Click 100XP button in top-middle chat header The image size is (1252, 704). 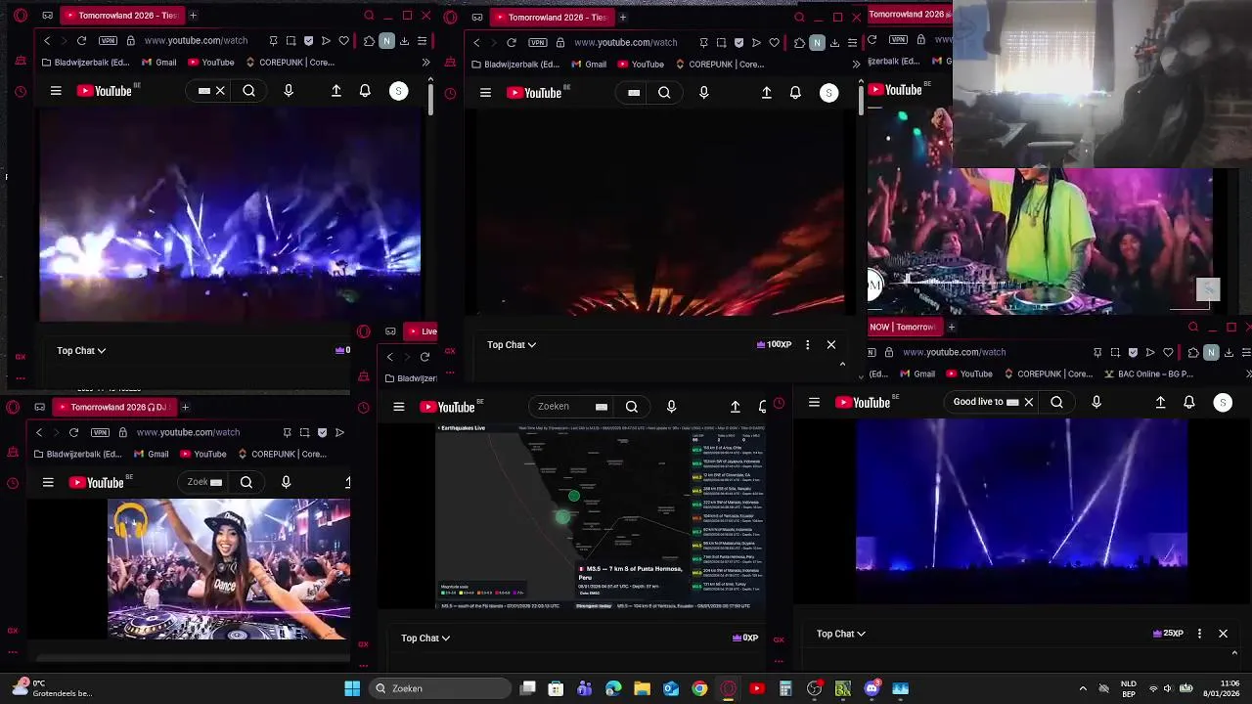coord(774,344)
